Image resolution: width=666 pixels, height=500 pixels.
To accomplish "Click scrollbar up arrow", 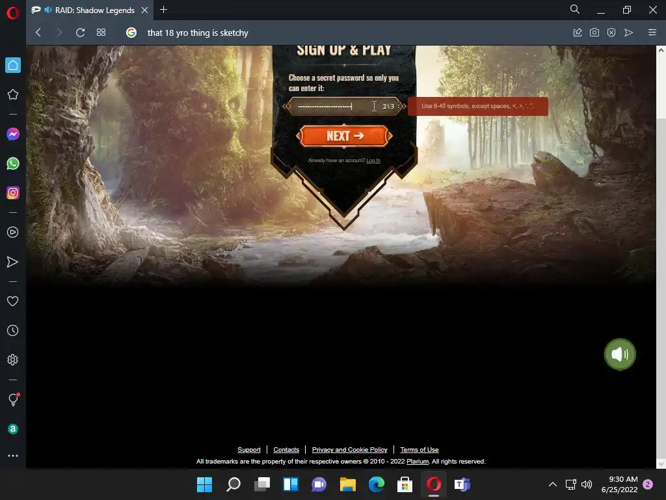I will (x=661, y=49).
